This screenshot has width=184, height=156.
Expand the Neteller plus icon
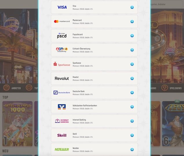point(132,149)
